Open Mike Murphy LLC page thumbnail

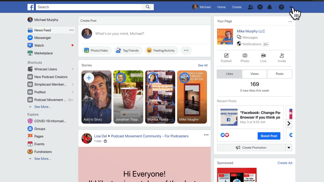225,37
